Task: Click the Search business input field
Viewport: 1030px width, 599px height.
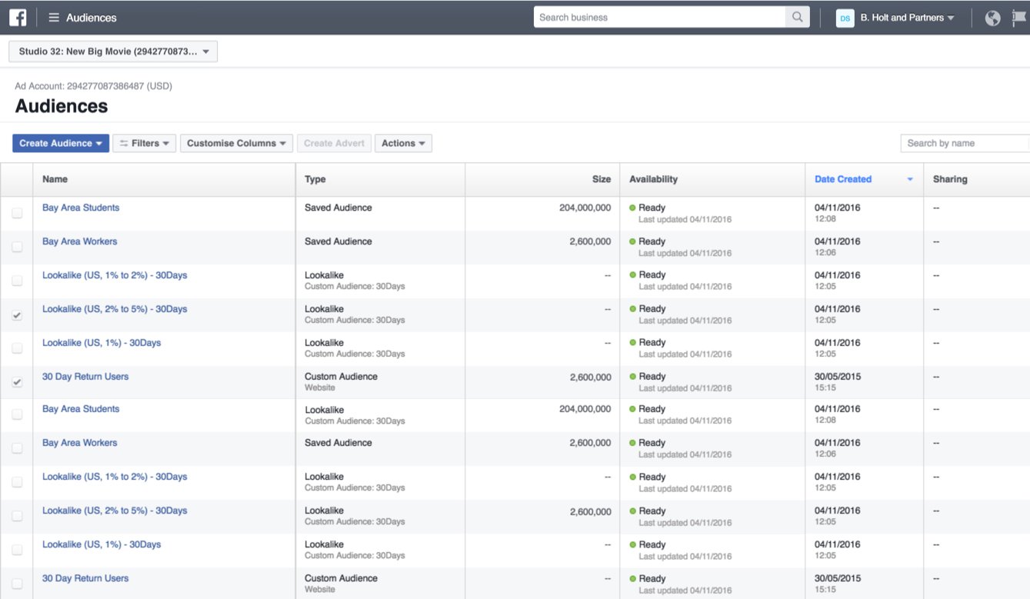Action: tap(659, 17)
